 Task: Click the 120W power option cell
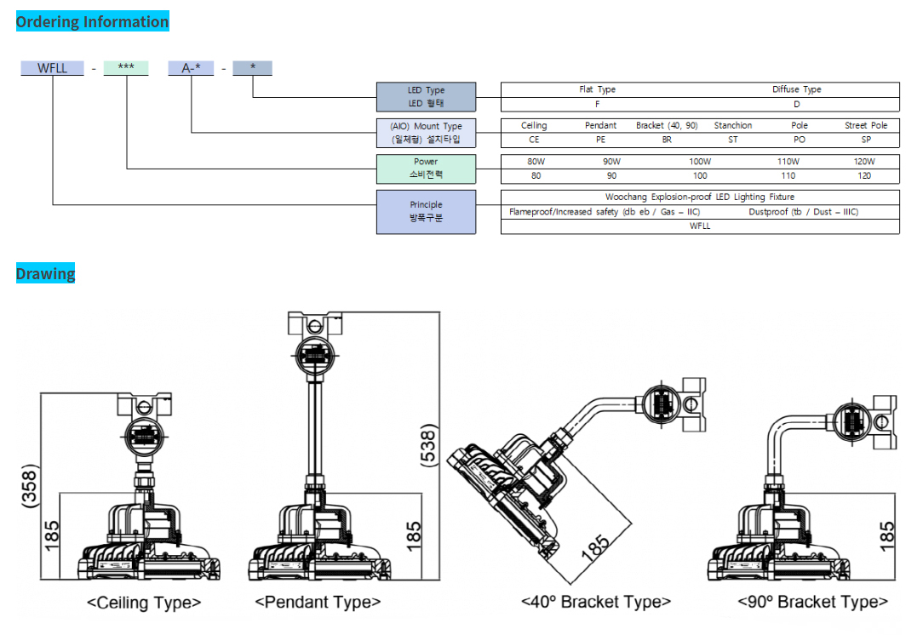coord(863,161)
